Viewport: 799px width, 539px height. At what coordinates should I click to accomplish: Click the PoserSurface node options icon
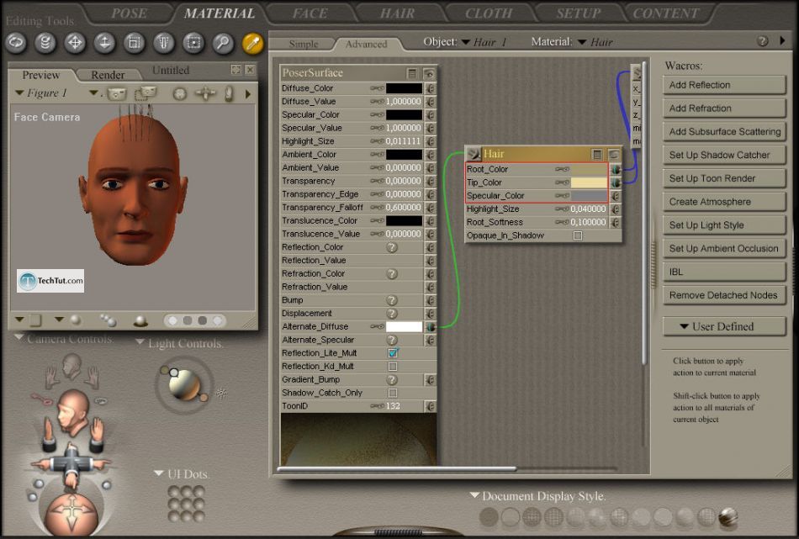412,73
